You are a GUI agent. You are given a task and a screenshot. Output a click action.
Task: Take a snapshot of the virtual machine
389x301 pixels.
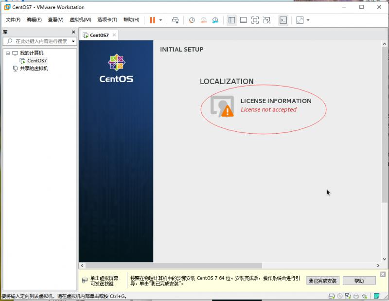click(192, 20)
